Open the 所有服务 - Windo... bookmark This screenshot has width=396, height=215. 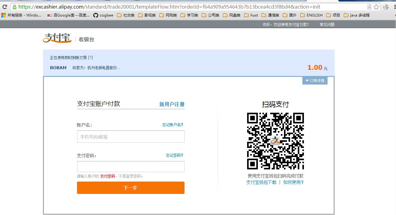tap(21, 15)
